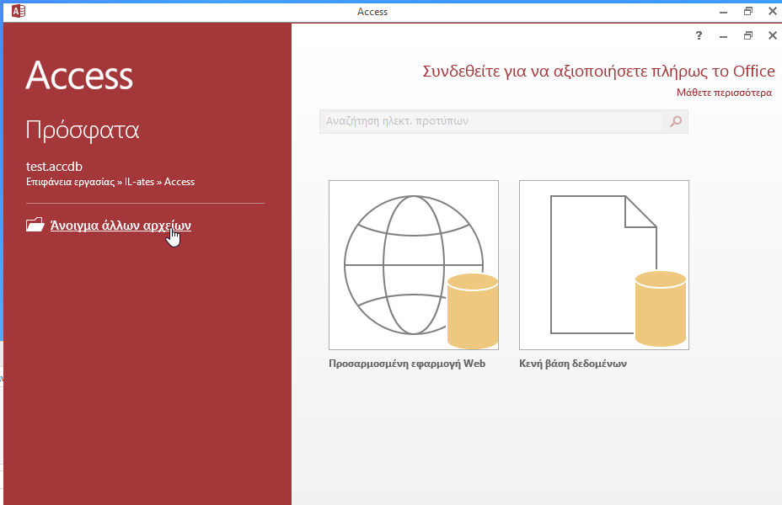782x505 pixels.
Task: Click the open folder icon
Action: pos(35,225)
